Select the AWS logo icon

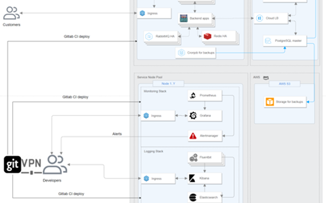tap(266, 78)
